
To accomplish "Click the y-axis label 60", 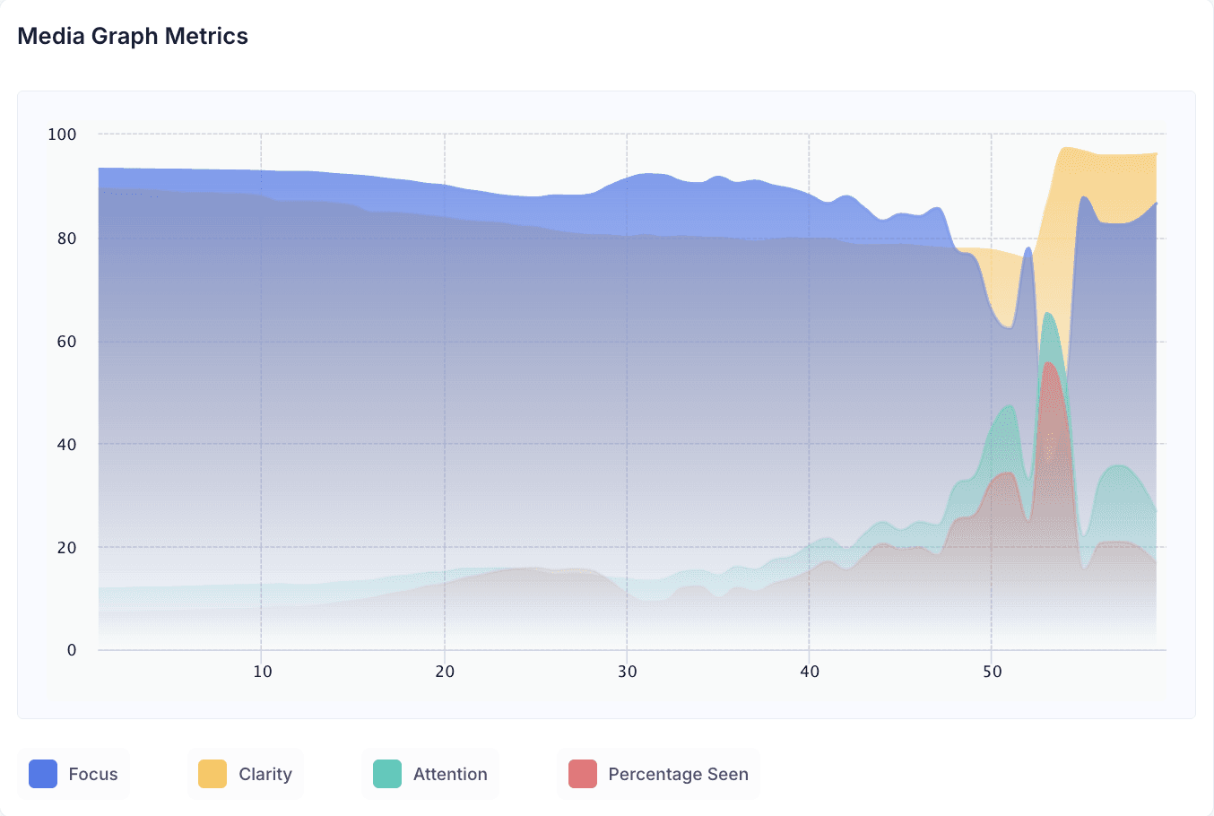I will (x=67, y=342).
